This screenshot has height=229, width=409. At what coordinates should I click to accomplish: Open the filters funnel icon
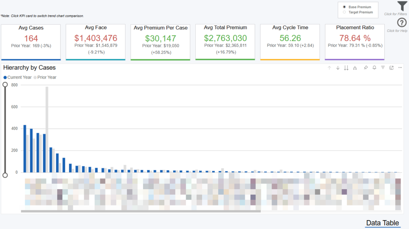tap(402, 6)
